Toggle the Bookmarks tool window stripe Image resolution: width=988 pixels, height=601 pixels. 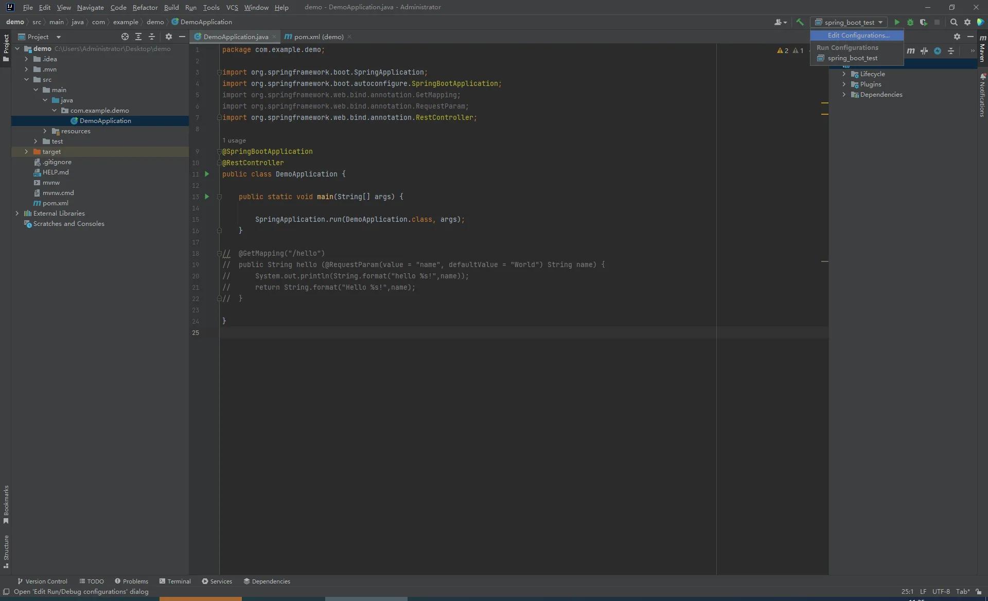point(6,504)
